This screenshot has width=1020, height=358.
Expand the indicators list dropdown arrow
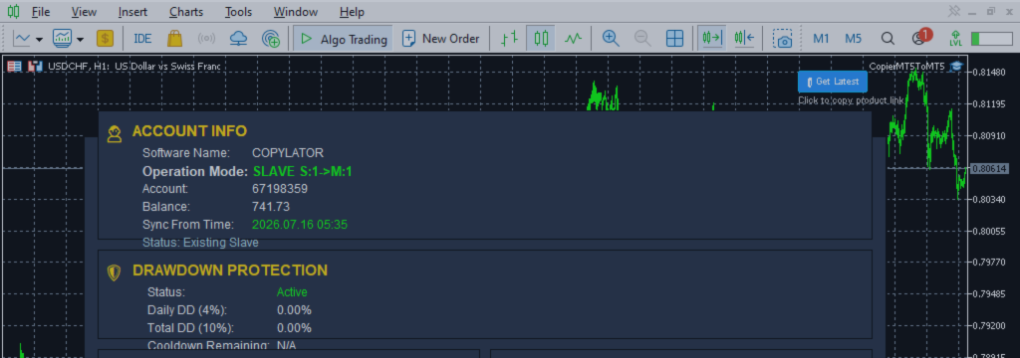[80, 39]
